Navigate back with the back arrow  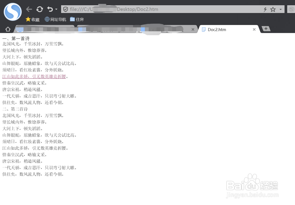pyautogui.click(x=29, y=9)
